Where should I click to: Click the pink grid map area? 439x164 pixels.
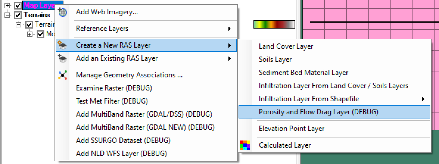[369, 12]
